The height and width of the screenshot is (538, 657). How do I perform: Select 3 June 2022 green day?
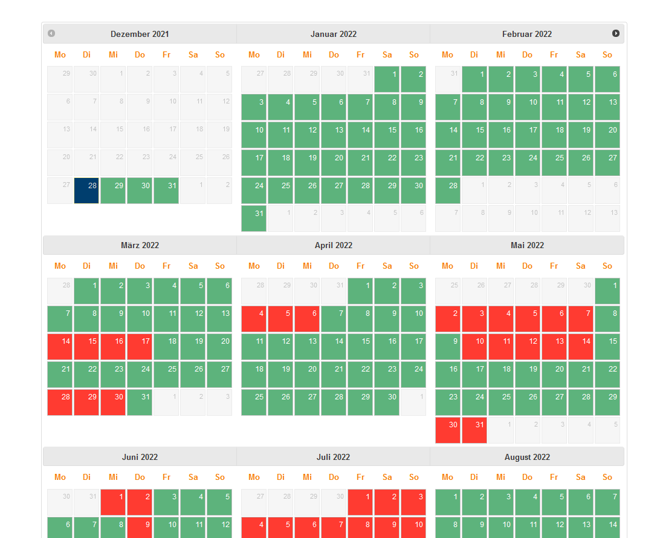(x=166, y=502)
